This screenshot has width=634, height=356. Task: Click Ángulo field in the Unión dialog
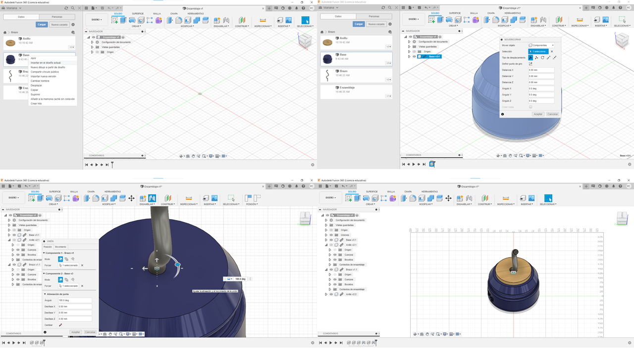(75, 300)
